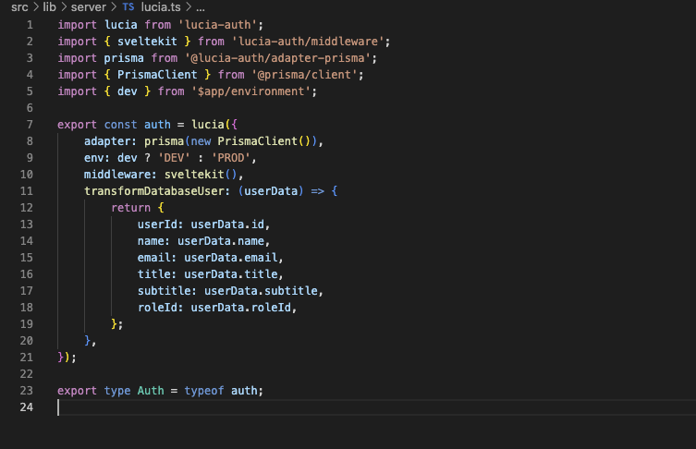Viewport: 696px width, 449px height.
Task: Expand the server breadcrumb segment
Action: (90, 6)
